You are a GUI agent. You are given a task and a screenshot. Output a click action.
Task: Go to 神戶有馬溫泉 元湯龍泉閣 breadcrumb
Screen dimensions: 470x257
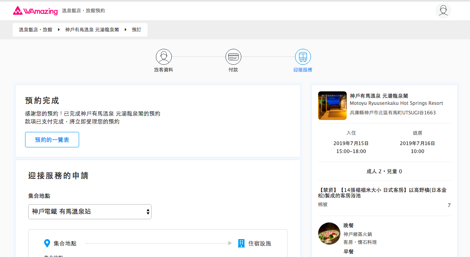click(92, 30)
